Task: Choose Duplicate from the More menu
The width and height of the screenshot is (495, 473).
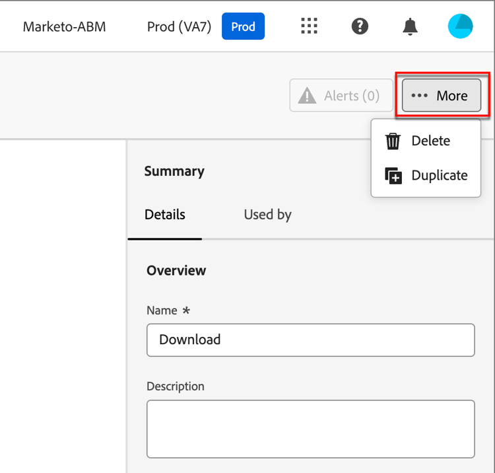Action: click(x=426, y=175)
